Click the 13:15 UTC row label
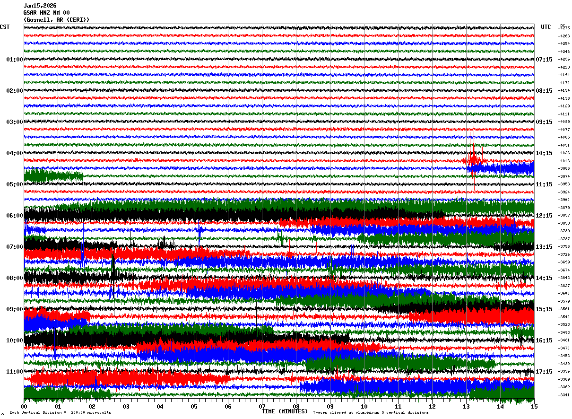The image size is (572, 419). 544,247
